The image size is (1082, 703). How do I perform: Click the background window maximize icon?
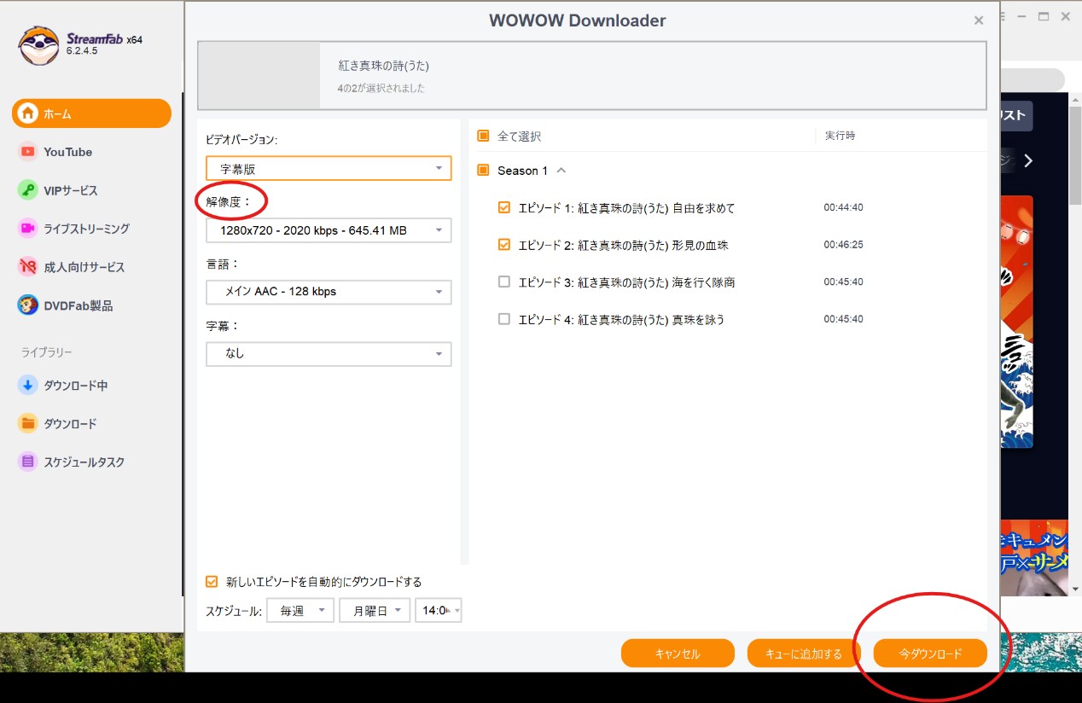[x=1043, y=16]
